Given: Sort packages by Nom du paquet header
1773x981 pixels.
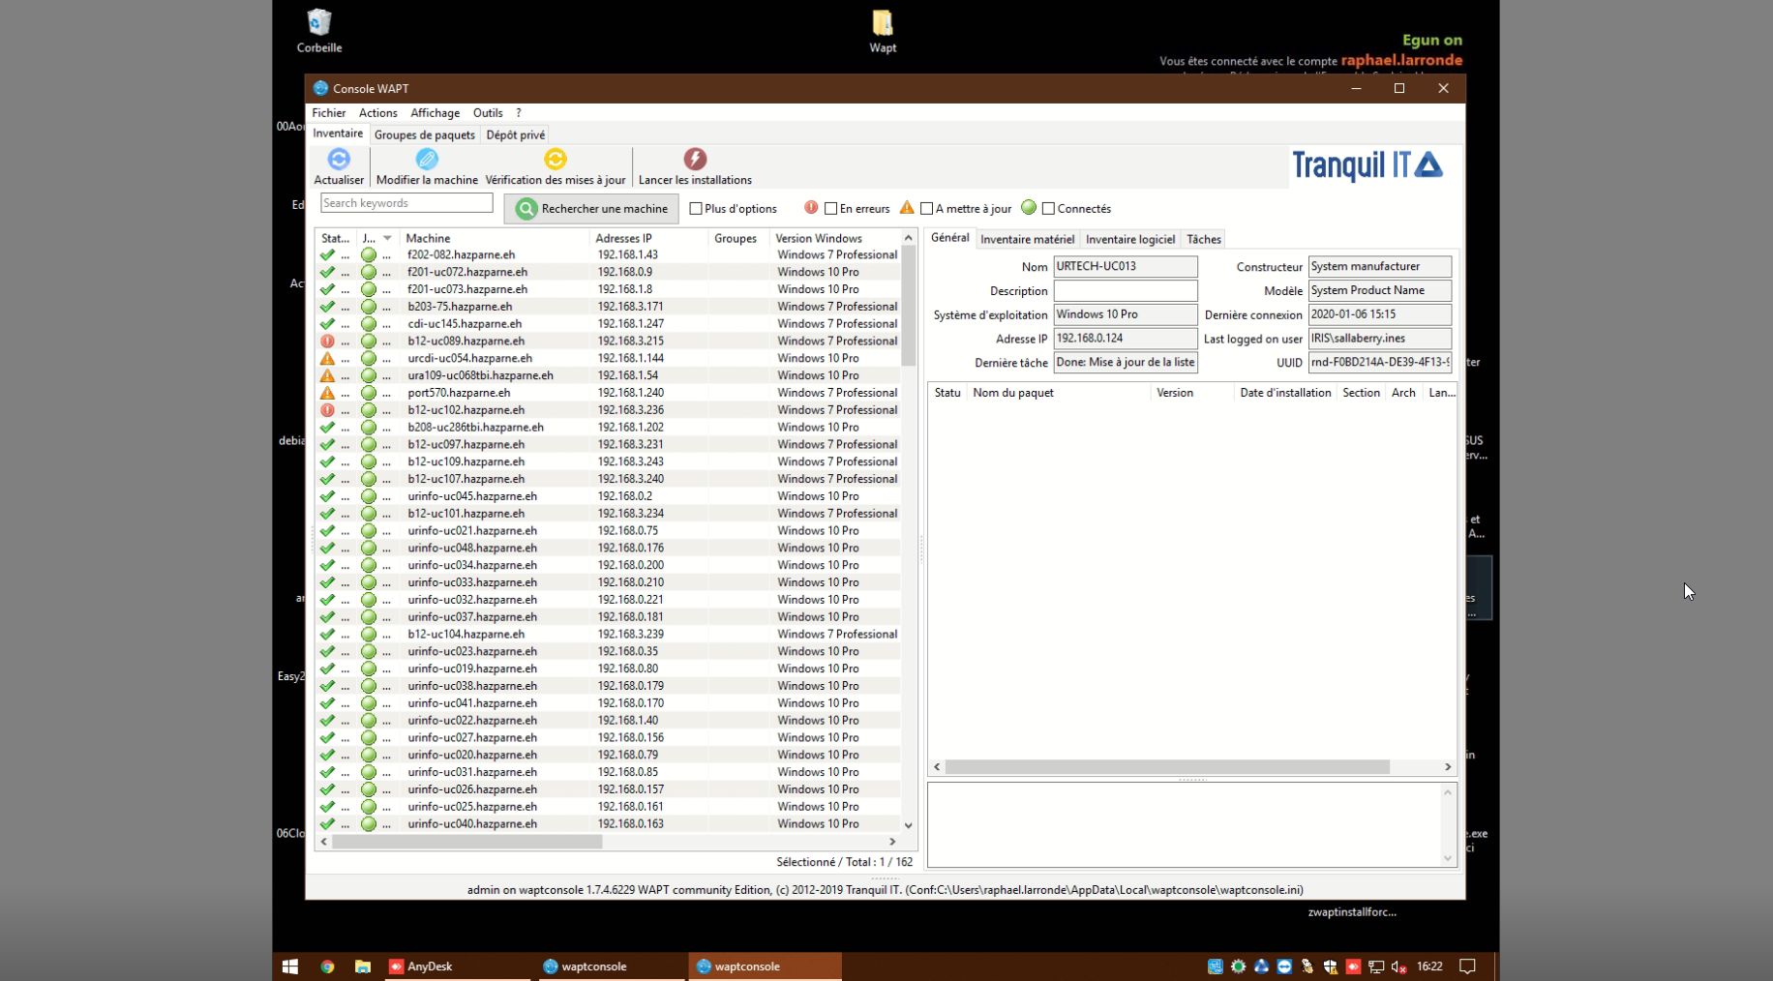Looking at the screenshot, I should click(x=1059, y=393).
